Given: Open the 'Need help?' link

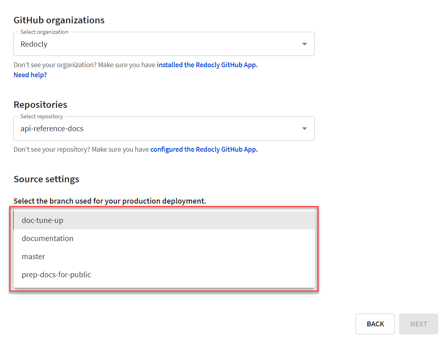Looking at the screenshot, I should pos(30,75).
